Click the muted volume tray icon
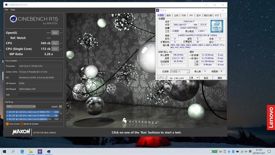This screenshot has width=275, height=155. (x=246, y=152)
